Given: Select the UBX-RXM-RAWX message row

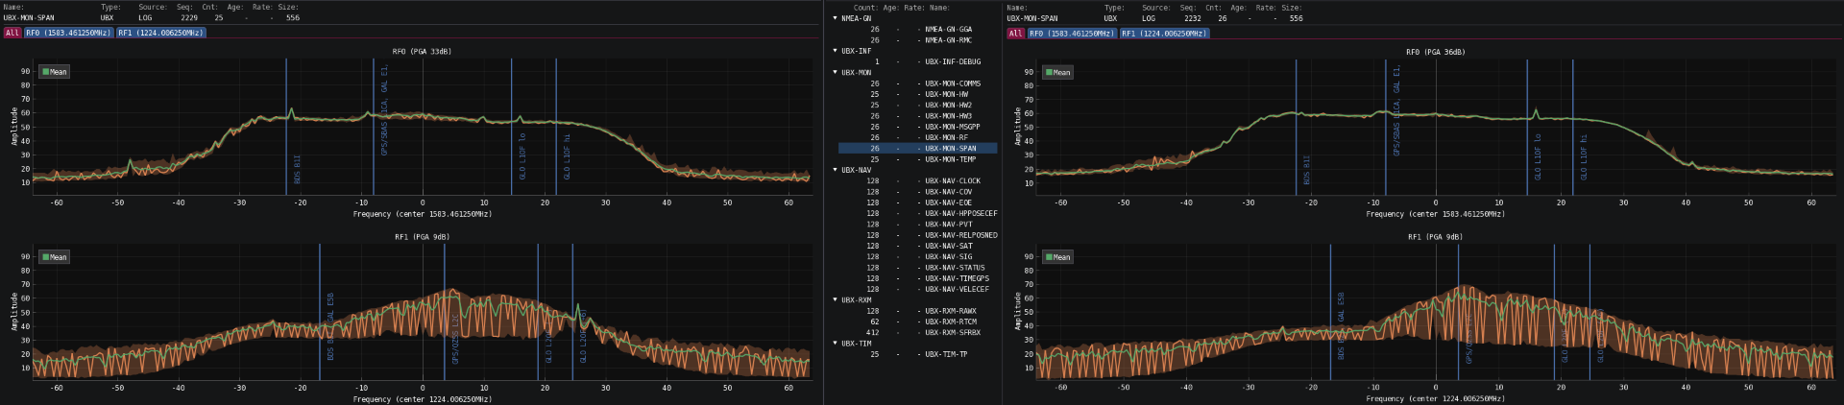Looking at the screenshot, I should pyautogui.click(x=950, y=311).
